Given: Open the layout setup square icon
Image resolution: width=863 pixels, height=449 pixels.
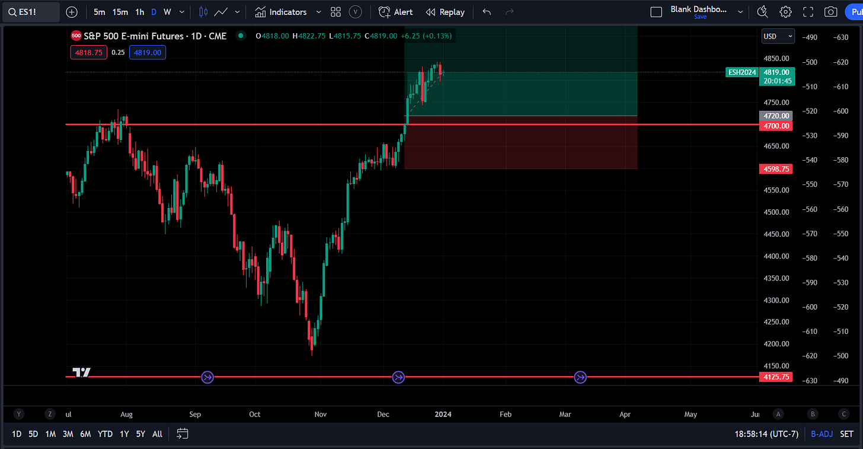Looking at the screenshot, I should pos(656,12).
